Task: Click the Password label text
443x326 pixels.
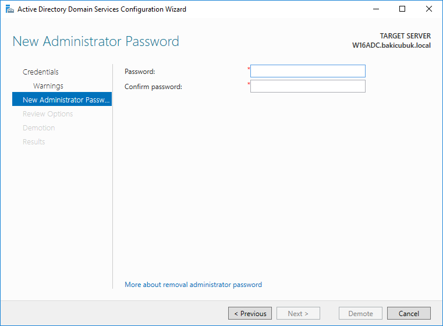Action: 140,72
